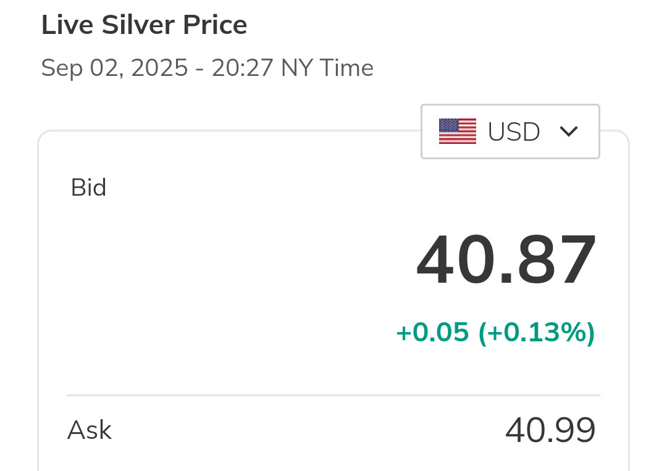Click the blank area beneath Bid label

tap(185, 278)
